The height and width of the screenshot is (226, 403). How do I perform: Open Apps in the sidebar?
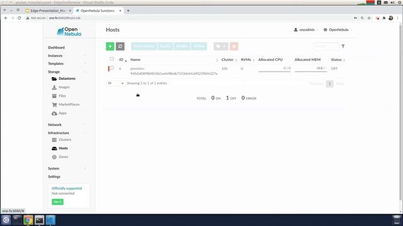pyautogui.click(x=59, y=113)
